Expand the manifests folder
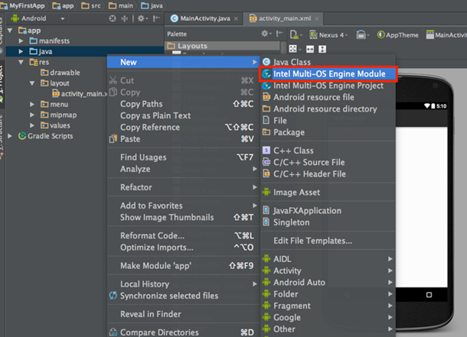Viewport: 467px width, 337px height. [x=21, y=41]
